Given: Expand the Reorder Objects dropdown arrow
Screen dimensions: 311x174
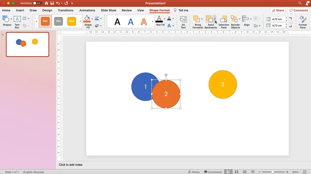Looking at the screenshot, I should (x=239, y=19).
